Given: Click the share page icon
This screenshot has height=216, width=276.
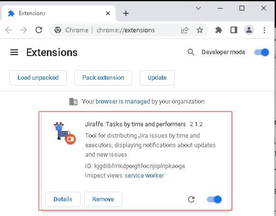Looking at the screenshot, I should [185, 30].
